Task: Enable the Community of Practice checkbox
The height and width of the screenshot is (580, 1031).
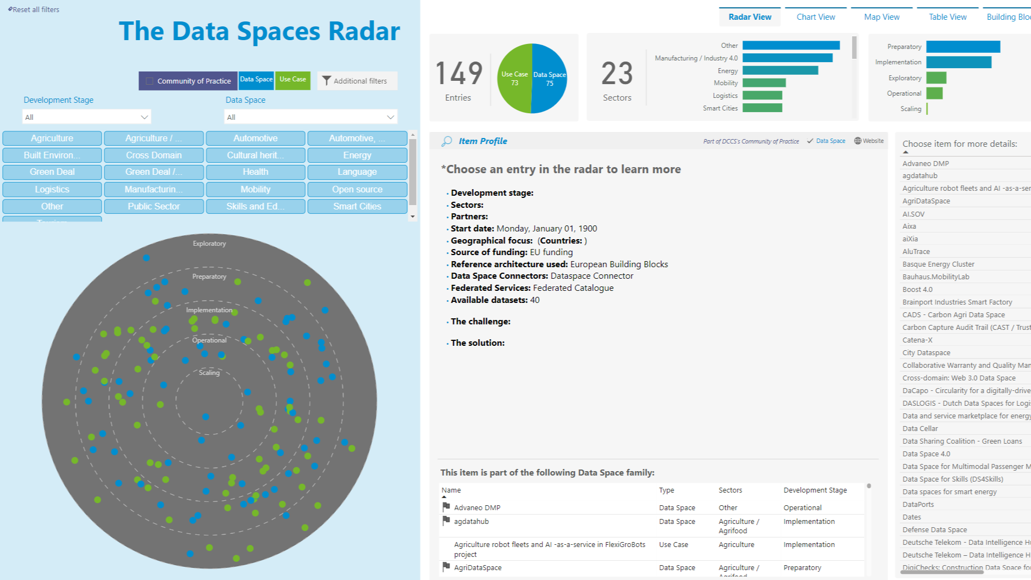Action: [x=149, y=81]
